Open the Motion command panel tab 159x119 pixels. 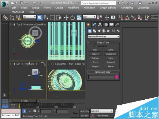106,25
